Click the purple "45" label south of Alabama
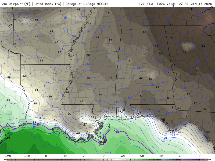The height and width of the screenshot is (161, 215). pyautogui.click(x=117, y=132)
